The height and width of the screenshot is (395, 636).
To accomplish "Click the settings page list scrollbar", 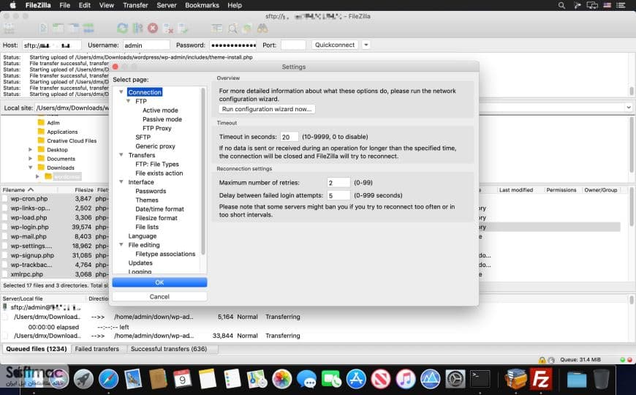I will point(202,171).
